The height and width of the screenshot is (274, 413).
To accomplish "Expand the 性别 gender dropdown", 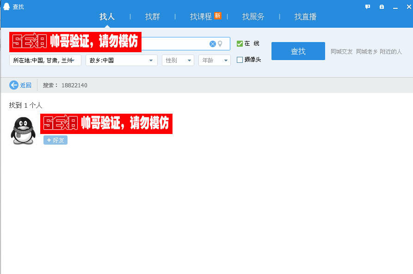I will tap(178, 60).
